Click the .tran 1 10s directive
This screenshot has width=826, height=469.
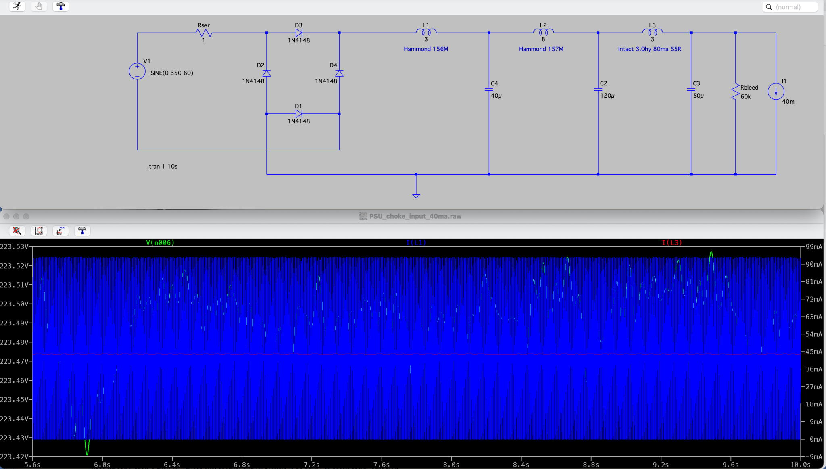[x=162, y=166]
